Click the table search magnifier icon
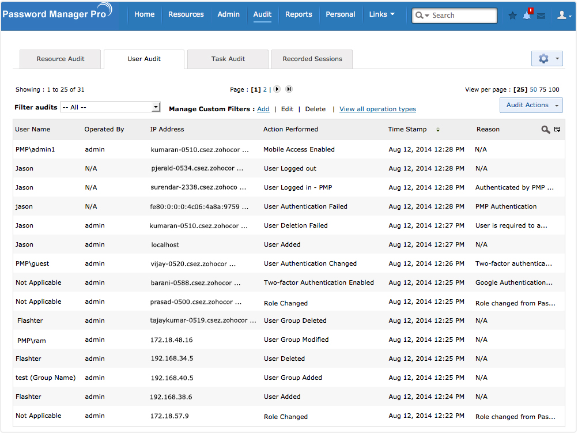Screen dimensions: 578x434 pyautogui.click(x=545, y=130)
